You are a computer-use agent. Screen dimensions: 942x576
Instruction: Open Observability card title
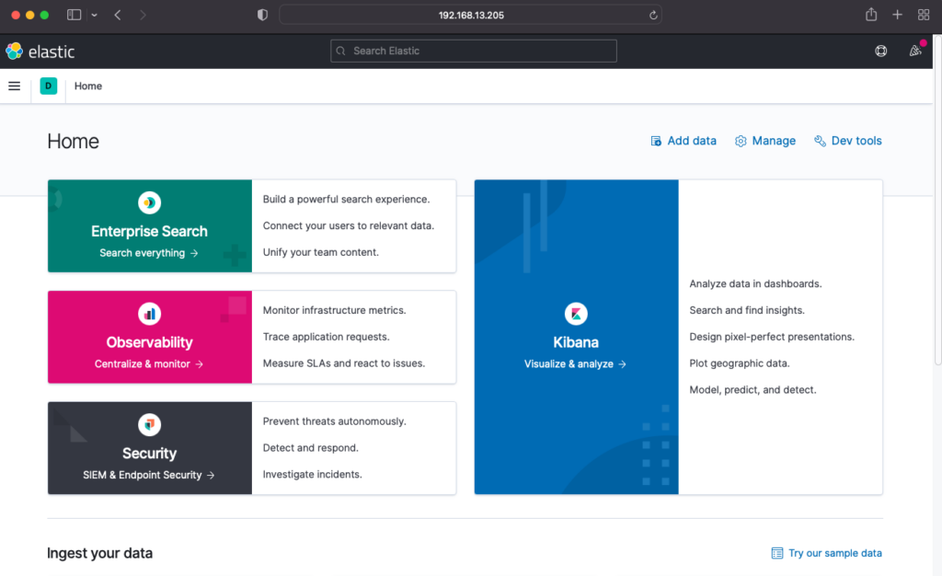click(x=150, y=342)
